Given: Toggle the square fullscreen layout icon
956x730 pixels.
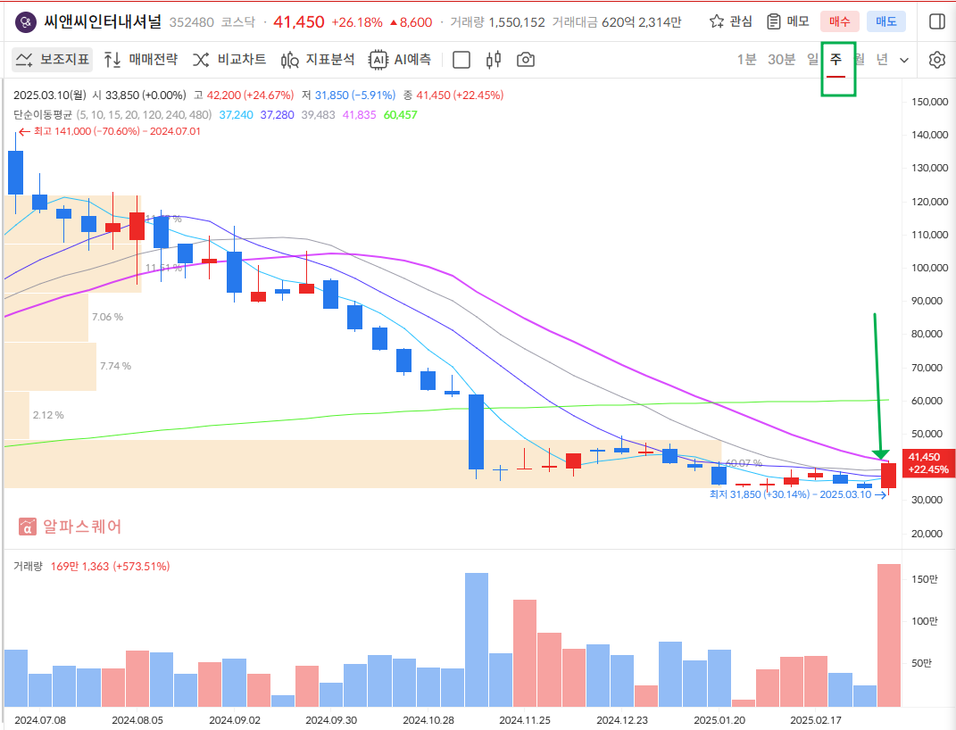Looking at the screenshot, I should [x=461, y=60].
